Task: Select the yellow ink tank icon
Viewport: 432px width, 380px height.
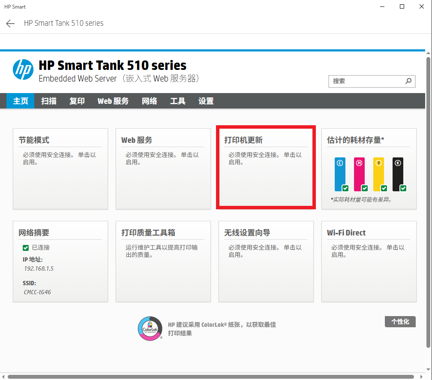Action: click(378, 174)
